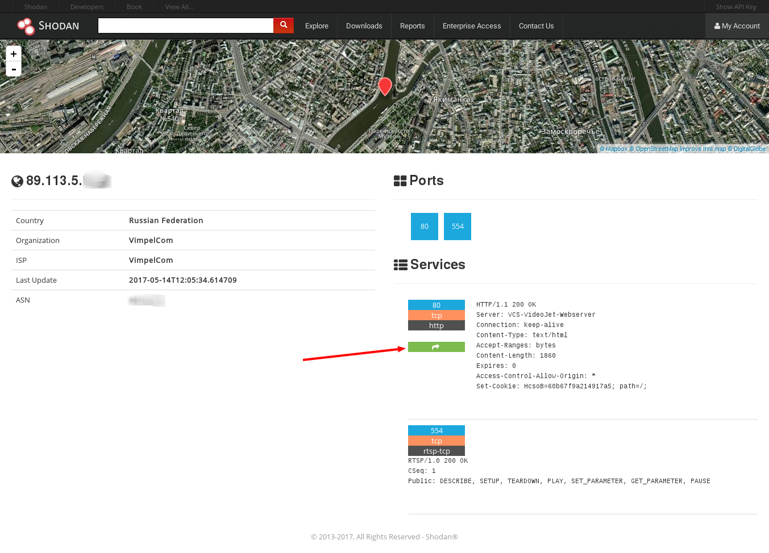The height and width of the screenshot is (553, 769).
Task: Open Contact Us page
Action: click(x=536, y=26)
